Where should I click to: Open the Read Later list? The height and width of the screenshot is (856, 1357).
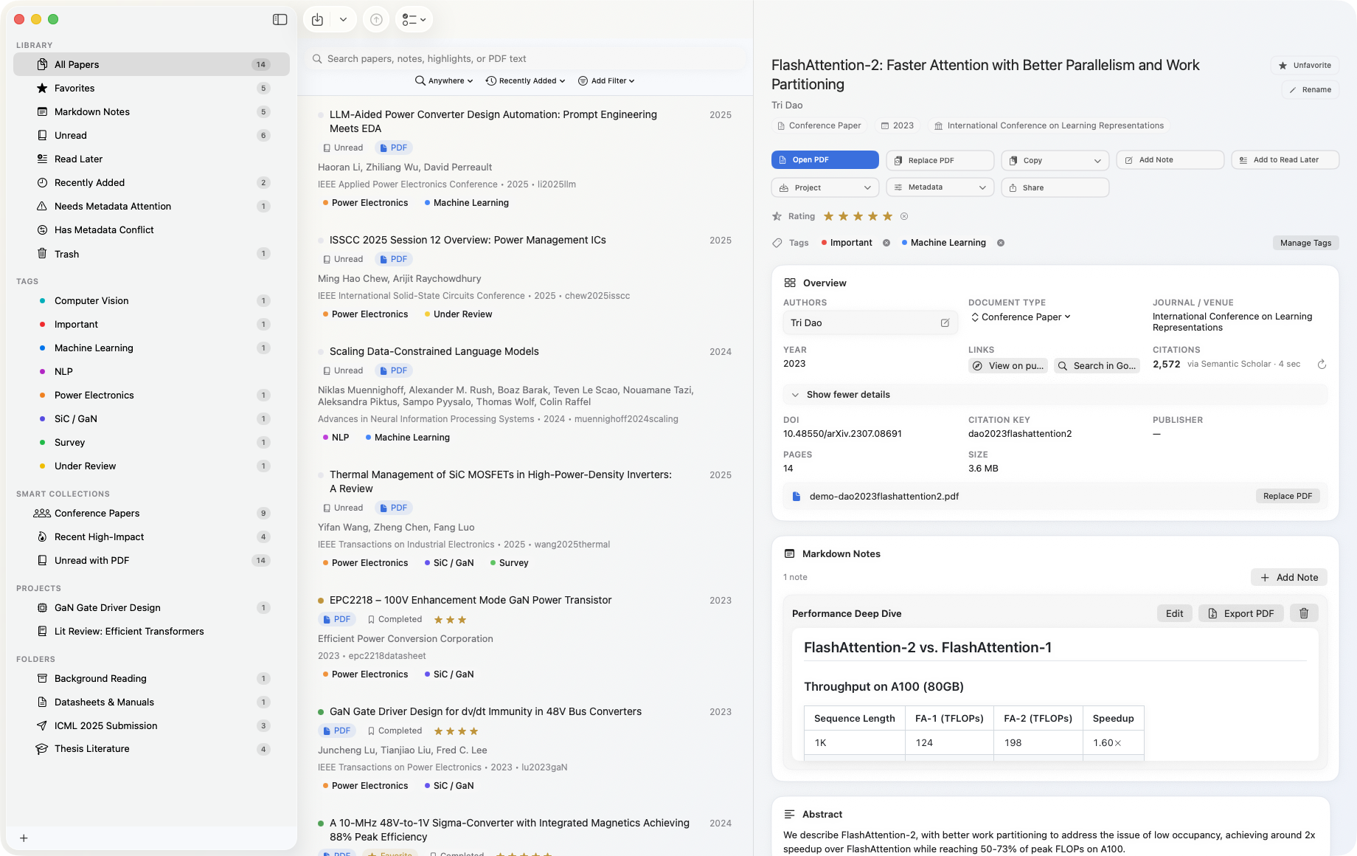151,159
